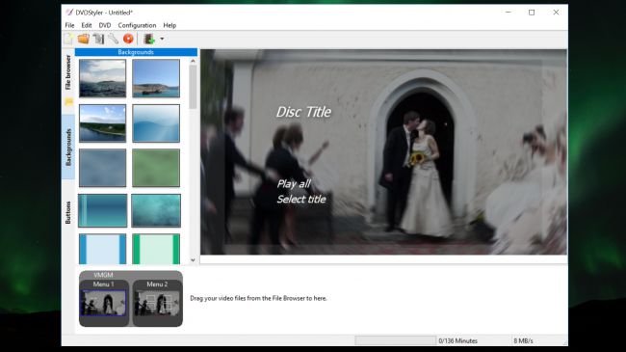Click the backgrounds list scroll-down arrow
This screenshot has height=352, width=626.
click(x=193, y=260)
